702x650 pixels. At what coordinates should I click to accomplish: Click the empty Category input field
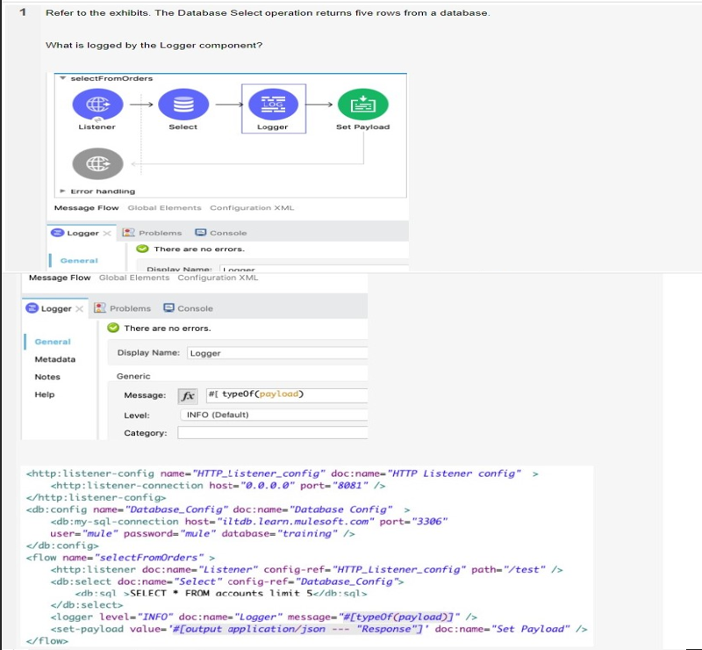(x=273, y=432)
